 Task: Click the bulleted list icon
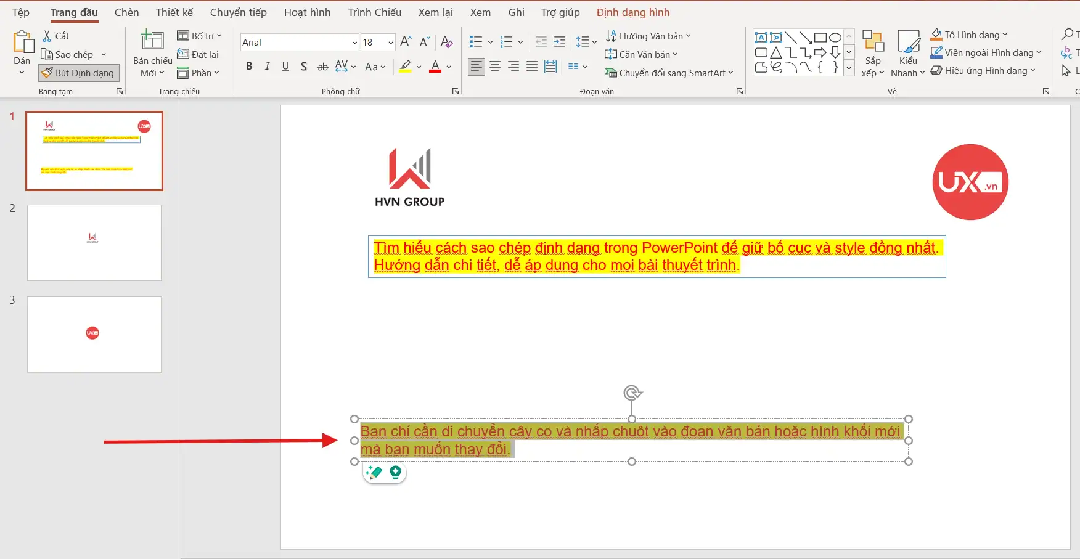(476, 42)
